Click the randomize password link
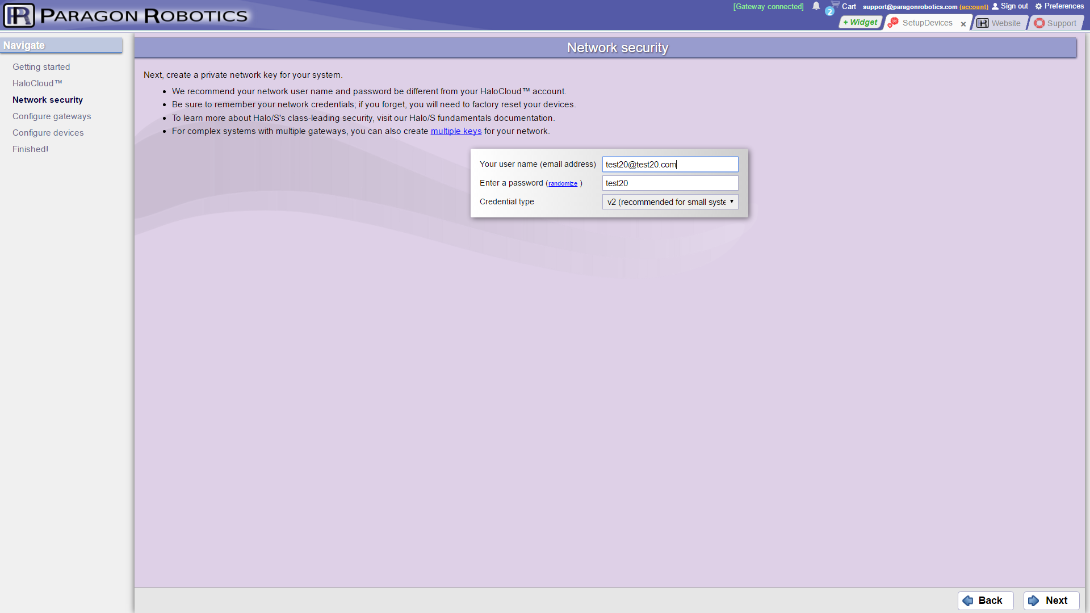Screen dimensions: 1090x613 click(563, 183)
